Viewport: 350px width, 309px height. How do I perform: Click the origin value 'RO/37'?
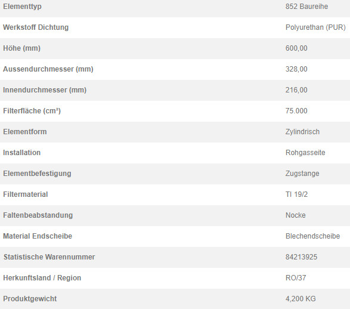pos(296,278)
